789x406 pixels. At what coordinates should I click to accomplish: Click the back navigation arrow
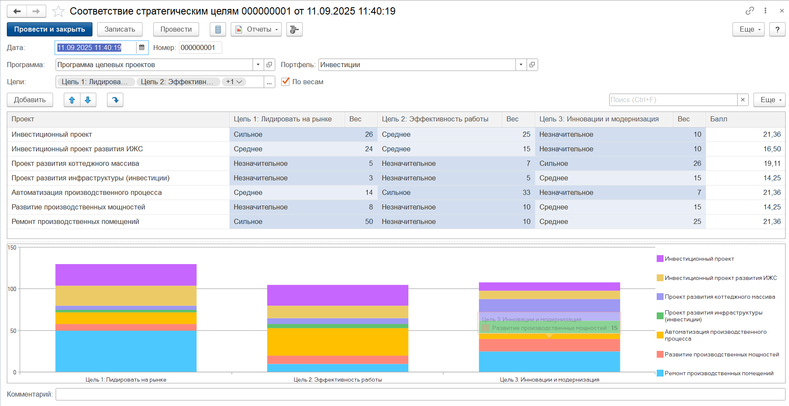17,11
